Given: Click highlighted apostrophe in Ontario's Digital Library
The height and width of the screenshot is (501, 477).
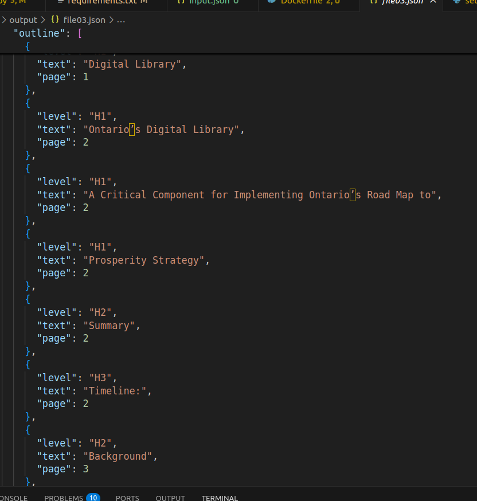Looking at the screenshot, I should point(132,130).
